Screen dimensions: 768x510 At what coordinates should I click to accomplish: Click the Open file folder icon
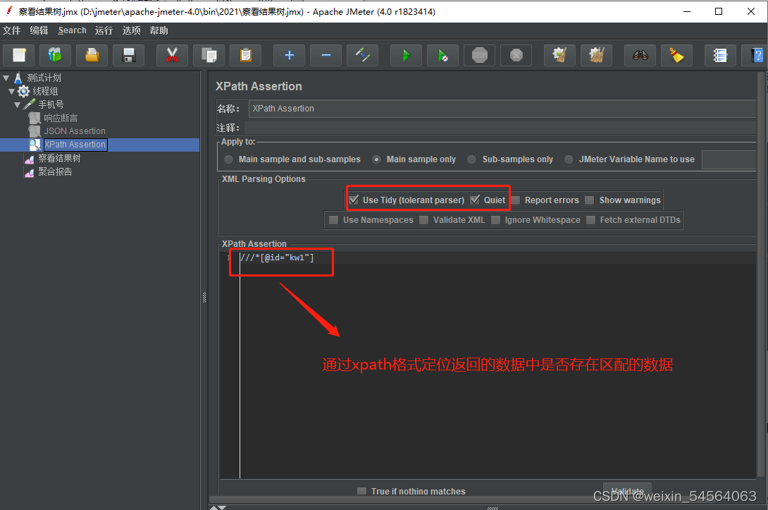[92, 55]
